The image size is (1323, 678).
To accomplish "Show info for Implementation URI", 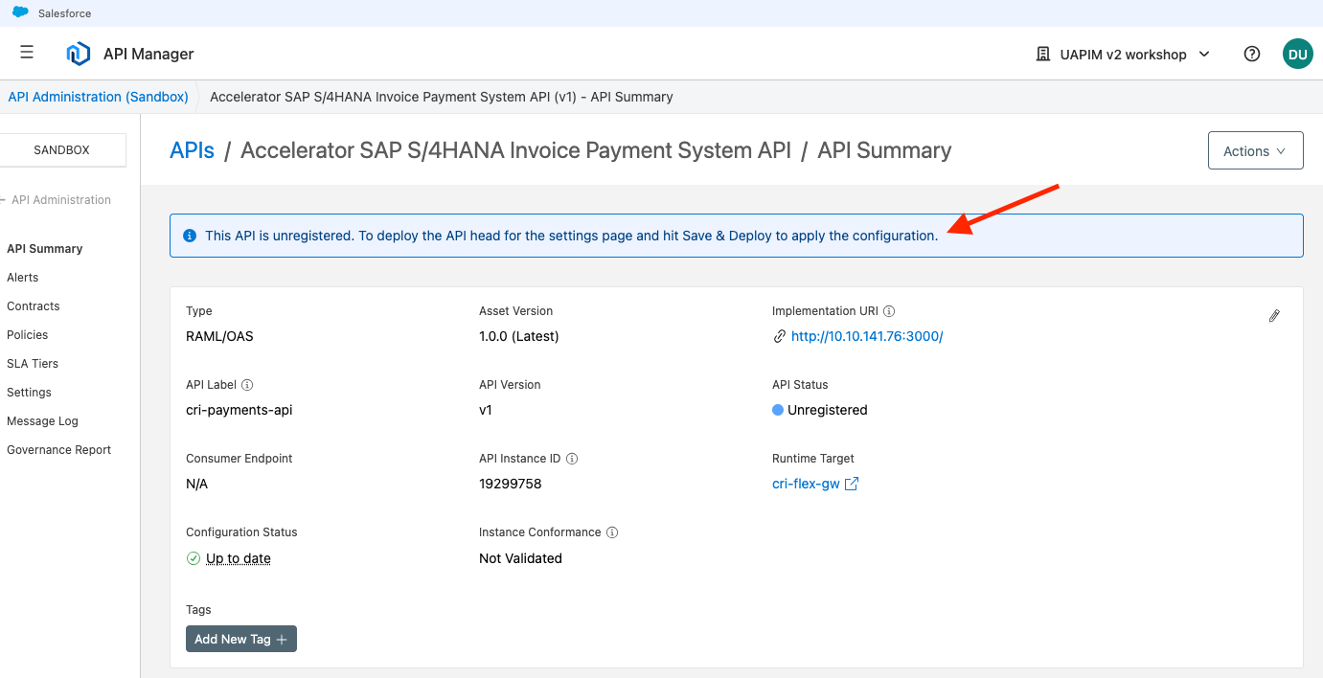I will 889,311.
